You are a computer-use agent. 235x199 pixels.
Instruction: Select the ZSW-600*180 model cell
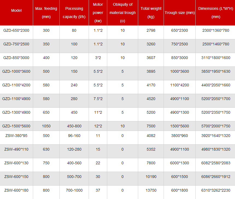tap(16, 190)
